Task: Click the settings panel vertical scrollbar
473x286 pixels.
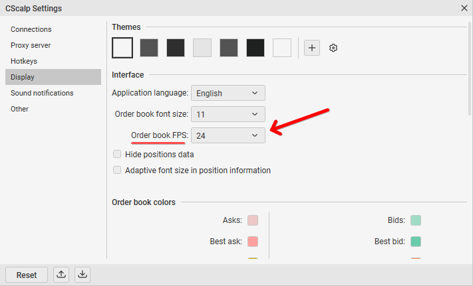Action: point(470,68)
